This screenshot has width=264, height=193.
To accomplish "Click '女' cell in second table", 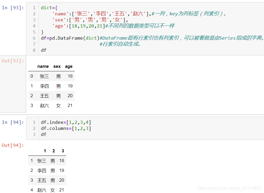I will [x=53, y=190].
